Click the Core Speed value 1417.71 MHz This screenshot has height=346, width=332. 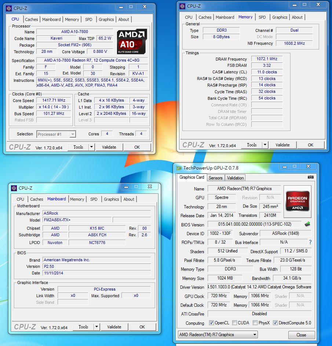click(x=54, y=101)
